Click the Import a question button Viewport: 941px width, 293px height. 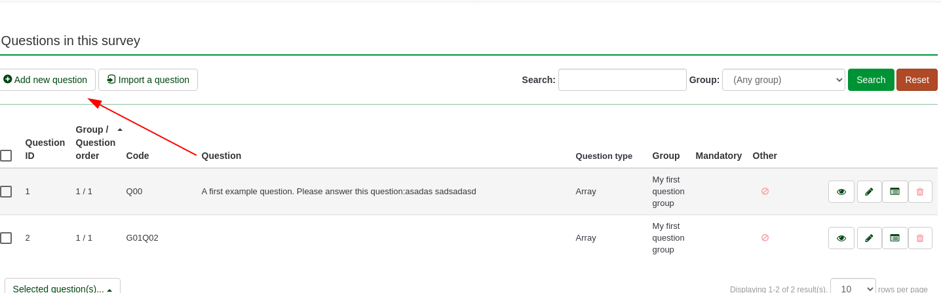coord(148,80)
